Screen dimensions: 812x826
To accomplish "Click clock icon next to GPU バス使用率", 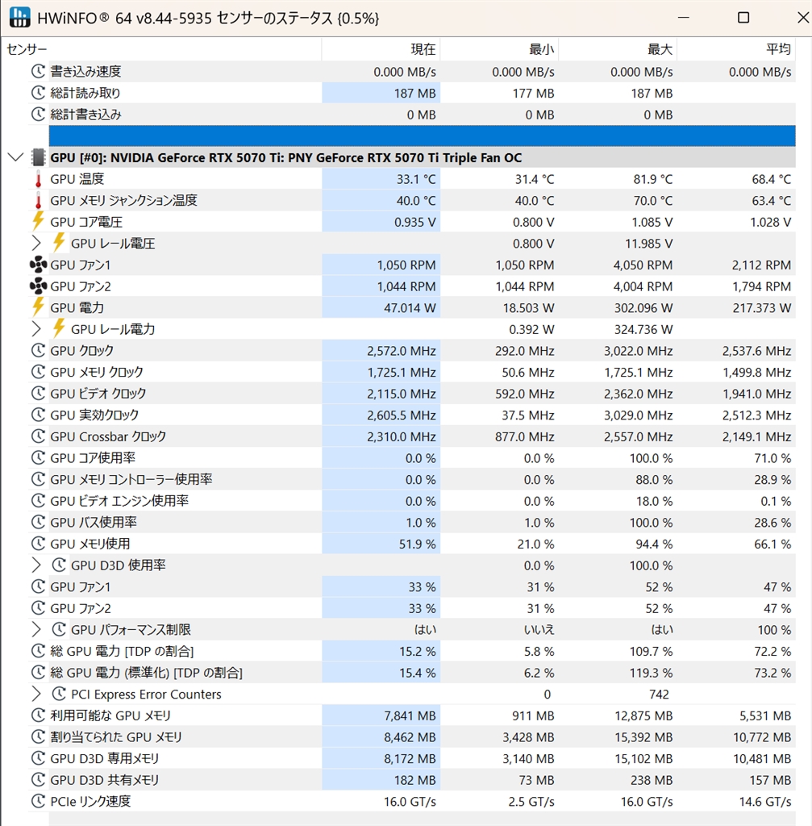I will (38, 523).
